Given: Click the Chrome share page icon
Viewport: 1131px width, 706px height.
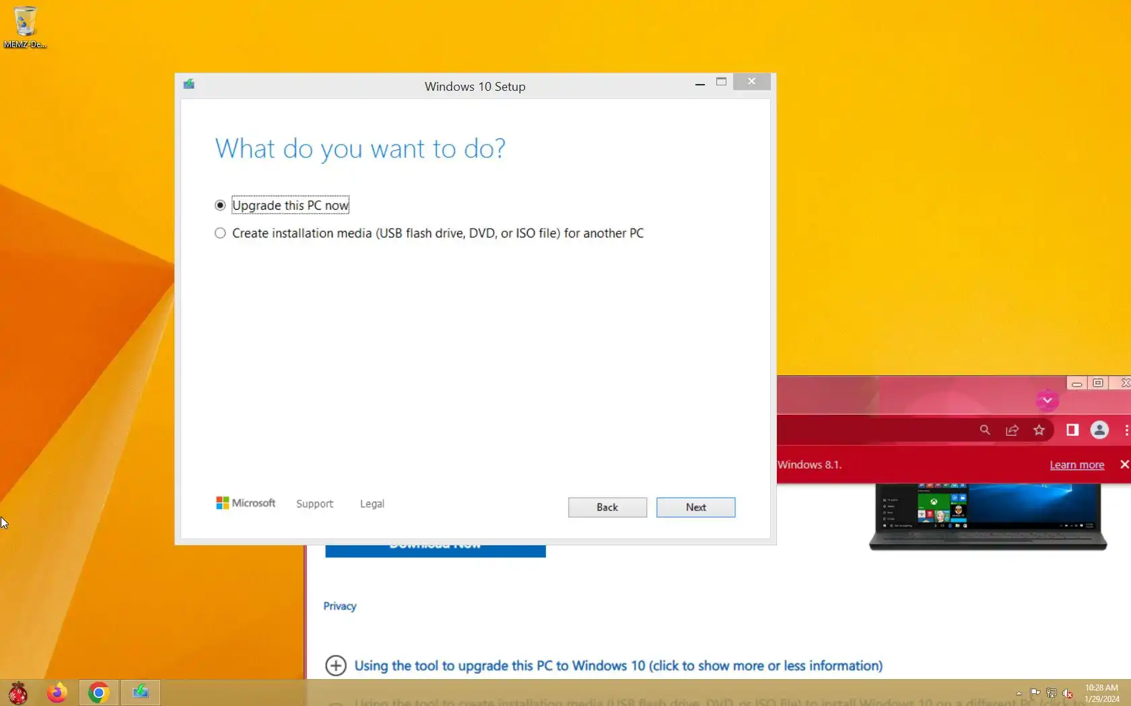Looking at the screenshot, I should click(1012, 430).
